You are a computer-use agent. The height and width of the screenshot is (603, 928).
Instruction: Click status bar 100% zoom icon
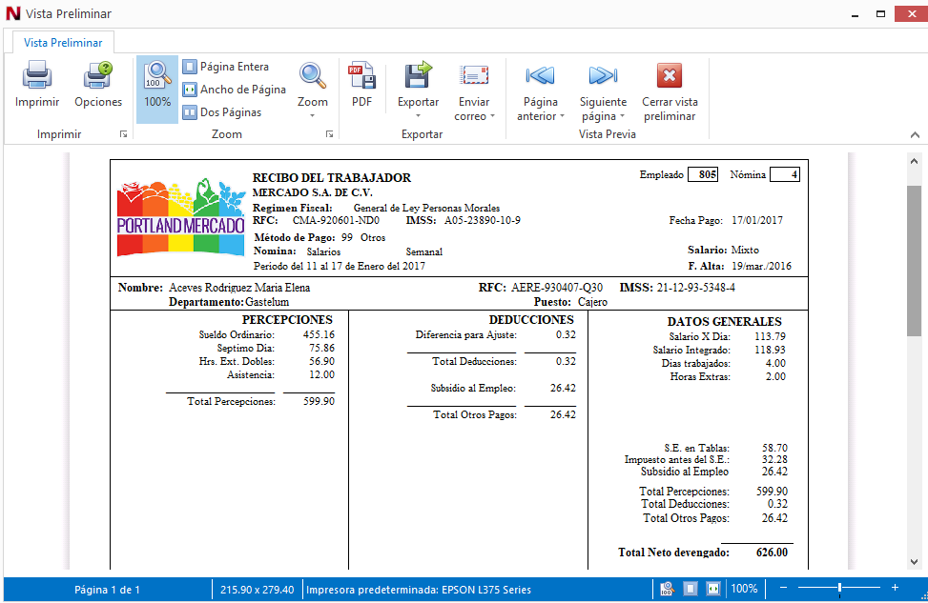point(668,590)
